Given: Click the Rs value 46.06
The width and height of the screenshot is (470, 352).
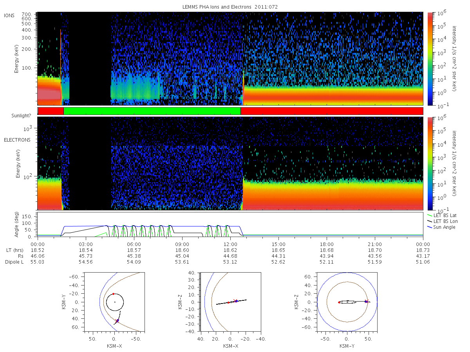Looking at the screenshot, I should (x=38, y=256).
